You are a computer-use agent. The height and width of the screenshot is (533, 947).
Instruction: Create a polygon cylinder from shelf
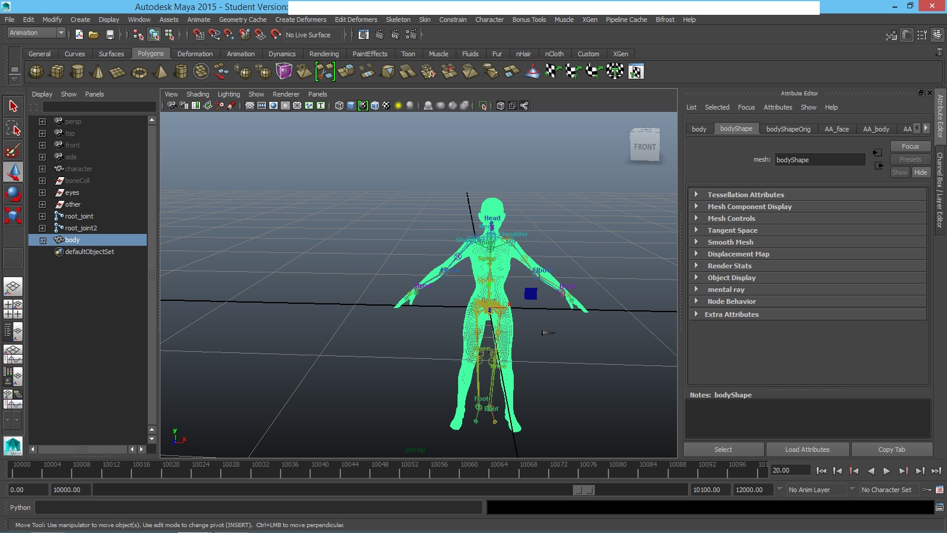(78, 72)
